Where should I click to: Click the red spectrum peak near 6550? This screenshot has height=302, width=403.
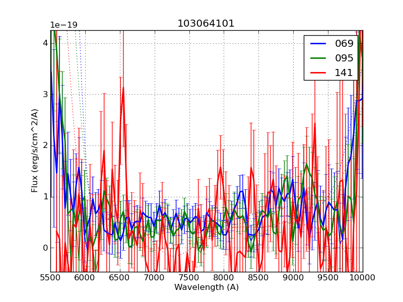123,88
